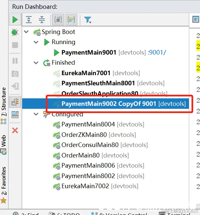Open the :9001/ link
The width and height of the screenshot is (200, 215).
tap(157, 53)
